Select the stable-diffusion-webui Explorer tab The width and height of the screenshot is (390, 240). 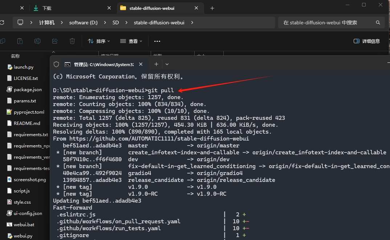pos(152,8)
